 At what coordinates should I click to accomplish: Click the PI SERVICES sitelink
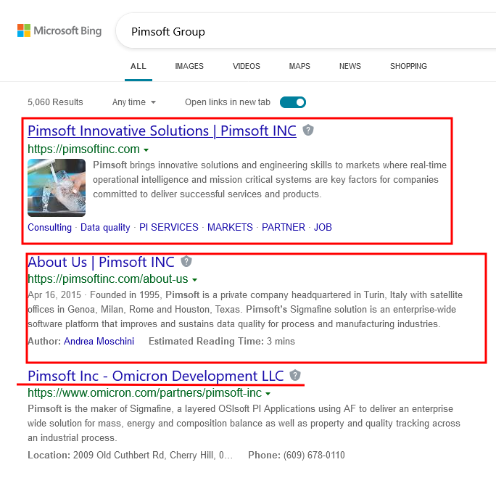click(169, 227)
